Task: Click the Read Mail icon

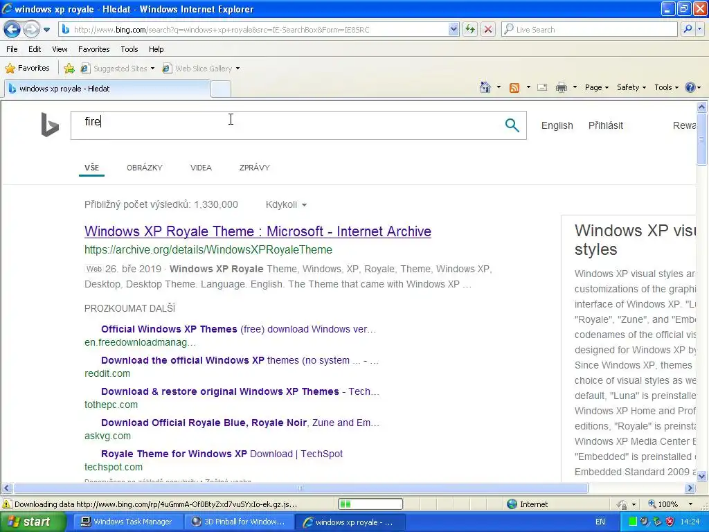Action: pyautogui.click(x=542, y=87)
